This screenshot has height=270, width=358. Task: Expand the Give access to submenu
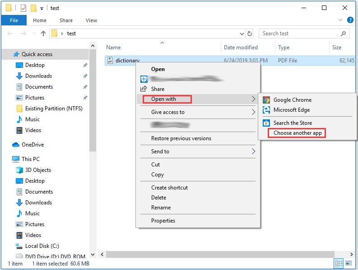click(253, 112)
